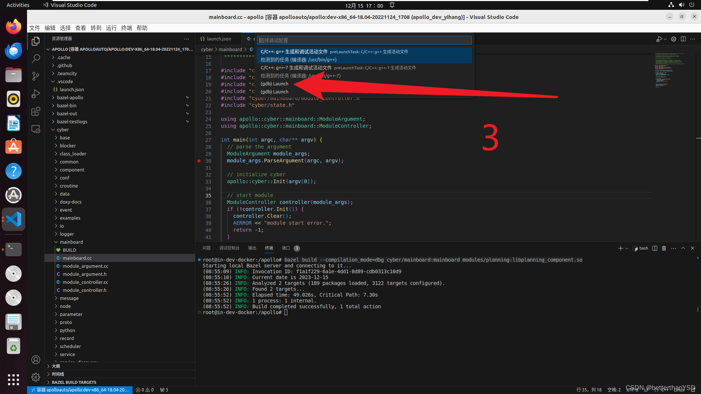Collapse the mainboard folder
This screenshot has width=701, height=394.
[x=71, y=242]
